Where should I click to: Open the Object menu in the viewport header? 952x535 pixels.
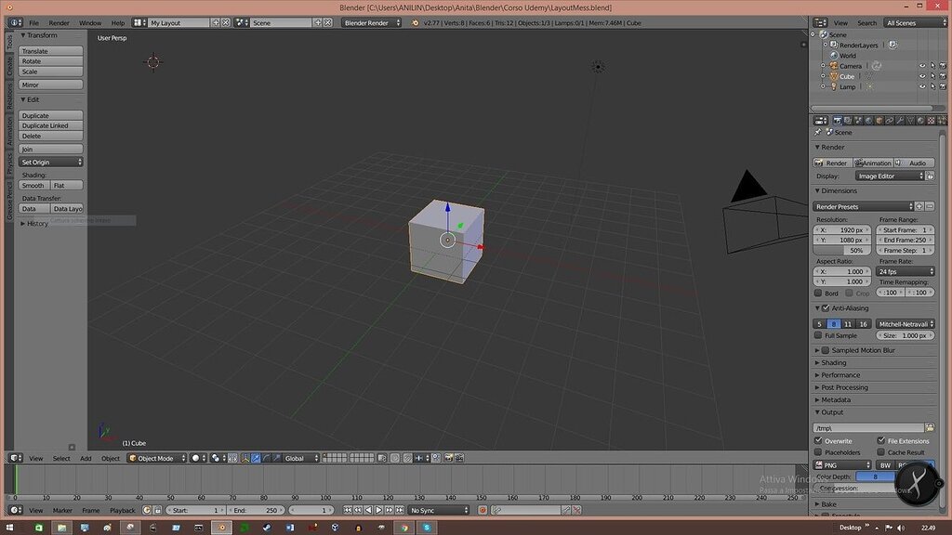tap(111, 457)
